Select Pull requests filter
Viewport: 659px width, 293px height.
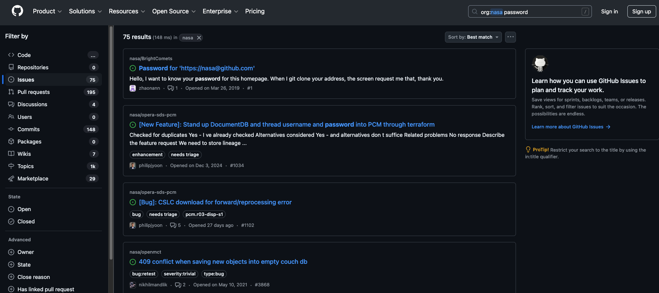tap(33, 92)
